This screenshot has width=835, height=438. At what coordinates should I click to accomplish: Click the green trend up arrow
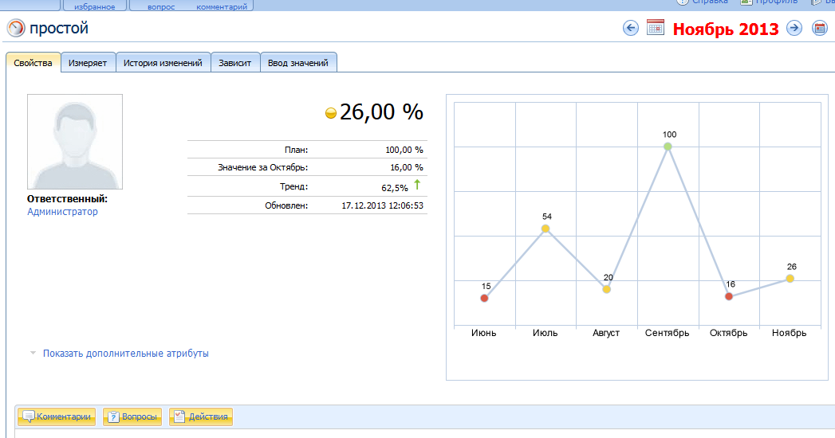click(x=416, y=185)
